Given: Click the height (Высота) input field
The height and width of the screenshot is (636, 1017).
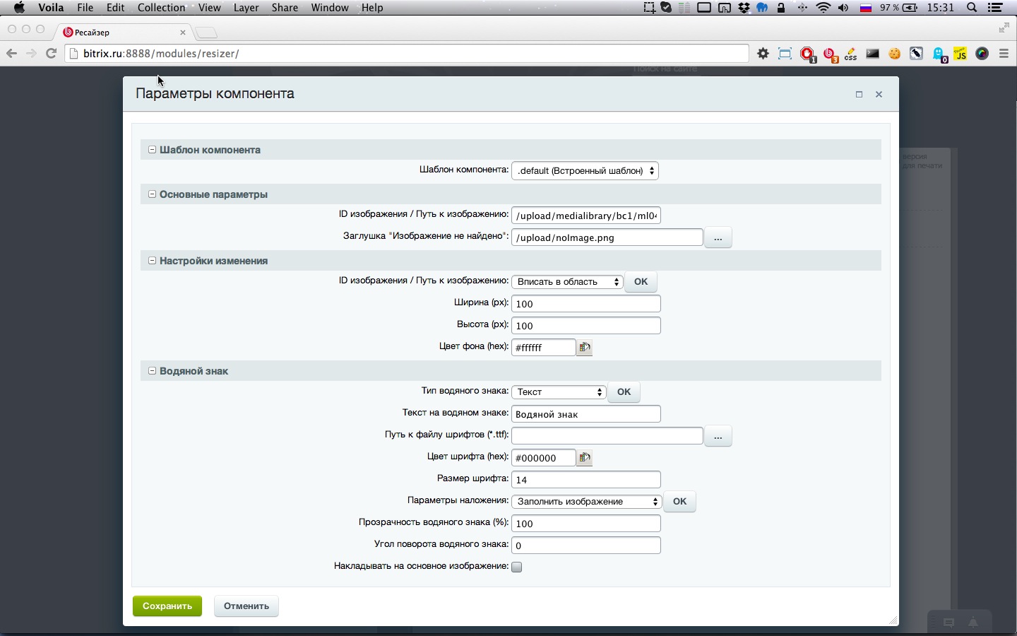Looking at the screenshot, I should 586,326.
